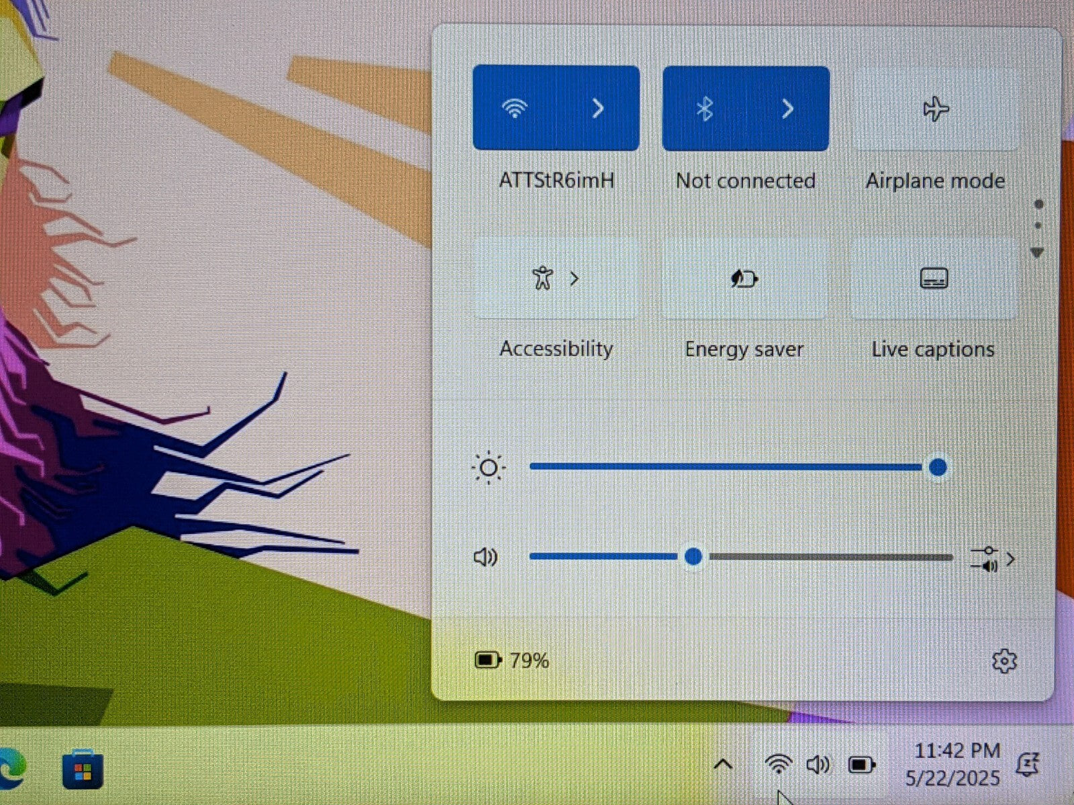Mute audio via the speaker icon
The image size is (1074, 805).
pos(485,557)
